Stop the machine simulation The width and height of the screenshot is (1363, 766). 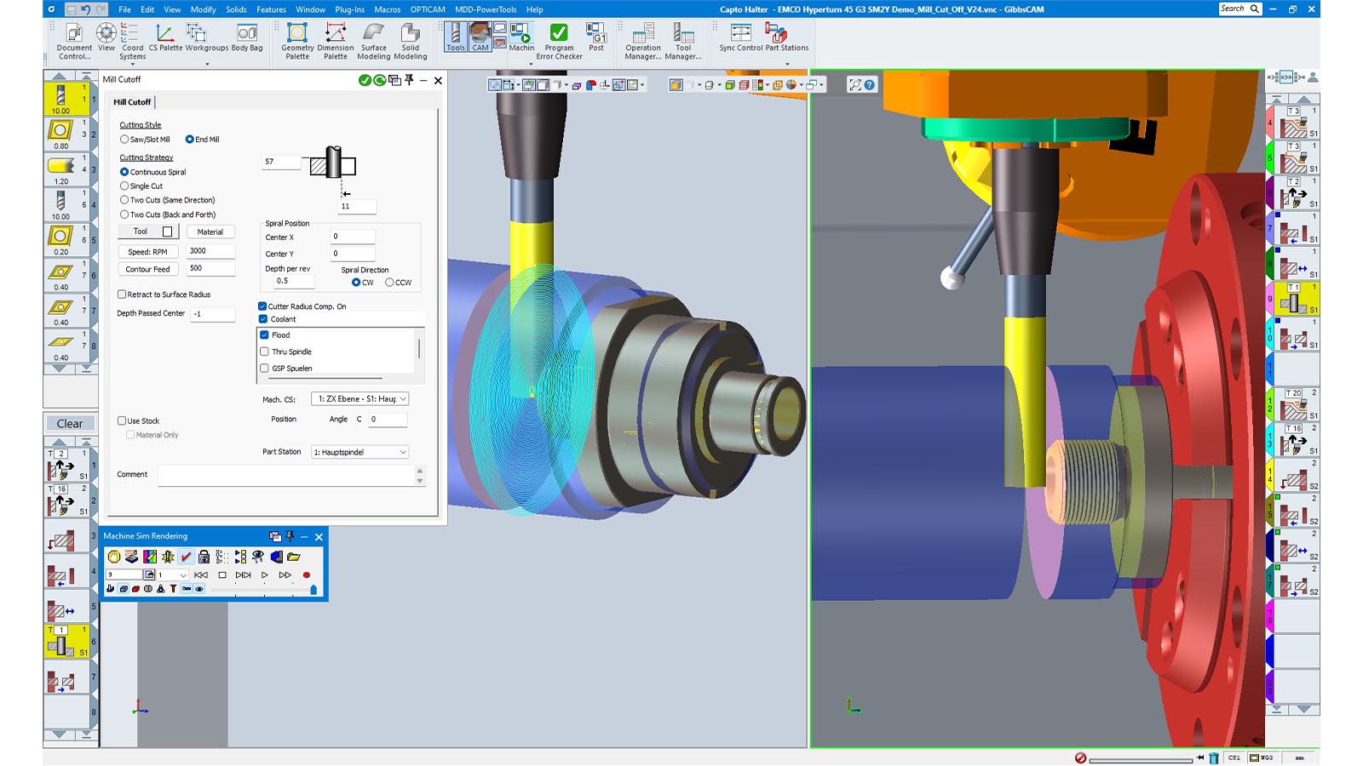click(222, 575)
